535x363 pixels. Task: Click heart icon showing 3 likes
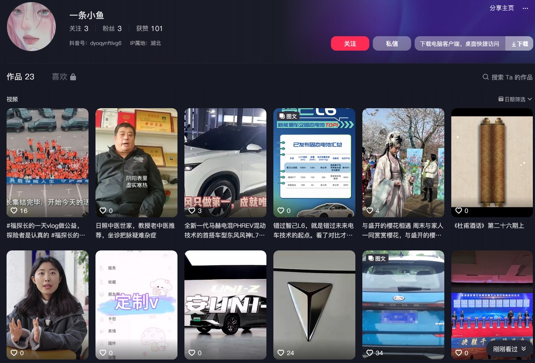(192, 211)
